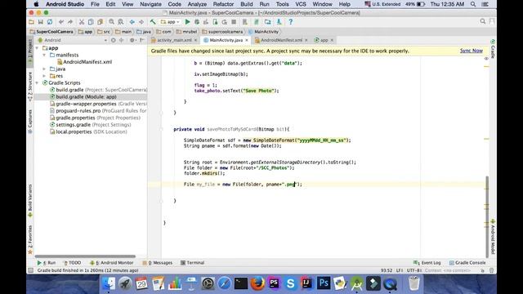Click the Stop square toolbar icon
The image size is (523, 294).
[234, 22]
